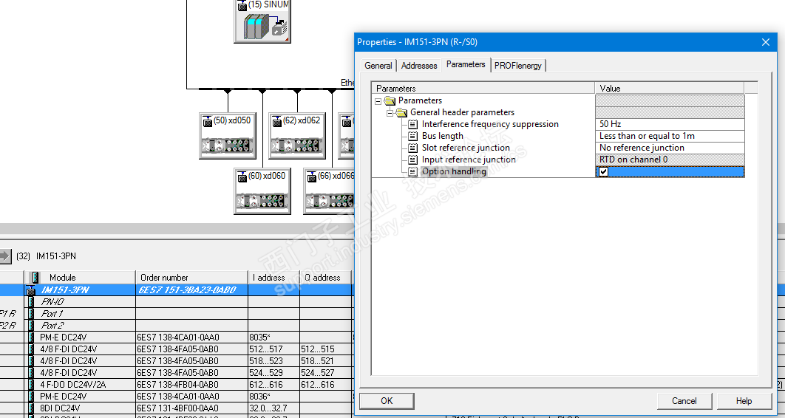Select the Port 2 row
Screen dimensions: 785x418
tap(177, 326)
